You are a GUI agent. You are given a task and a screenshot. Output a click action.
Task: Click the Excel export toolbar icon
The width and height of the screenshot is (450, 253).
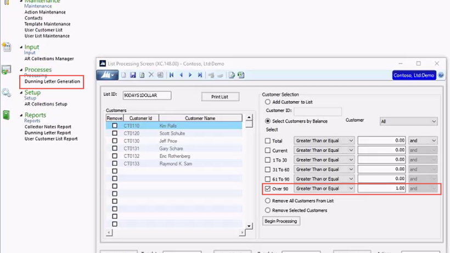tap(241, 75)
